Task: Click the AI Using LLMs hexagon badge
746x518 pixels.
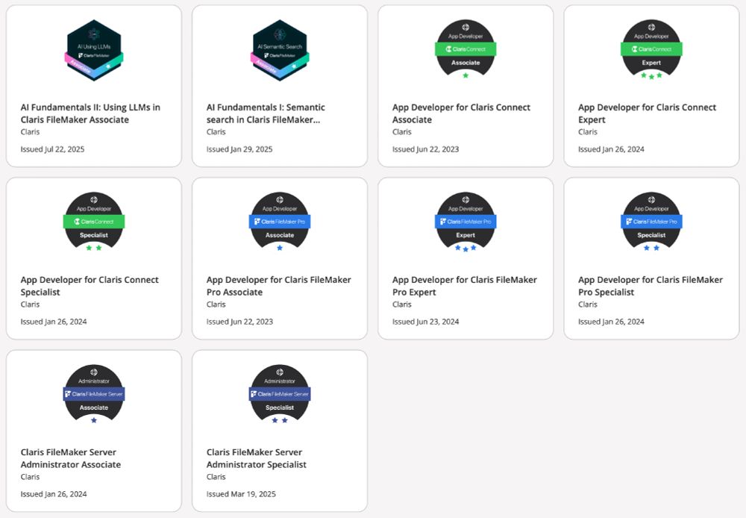Action: 94,50
